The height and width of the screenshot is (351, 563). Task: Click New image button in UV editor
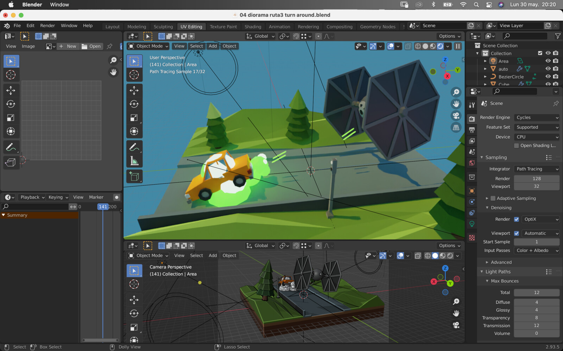point(68,46)
